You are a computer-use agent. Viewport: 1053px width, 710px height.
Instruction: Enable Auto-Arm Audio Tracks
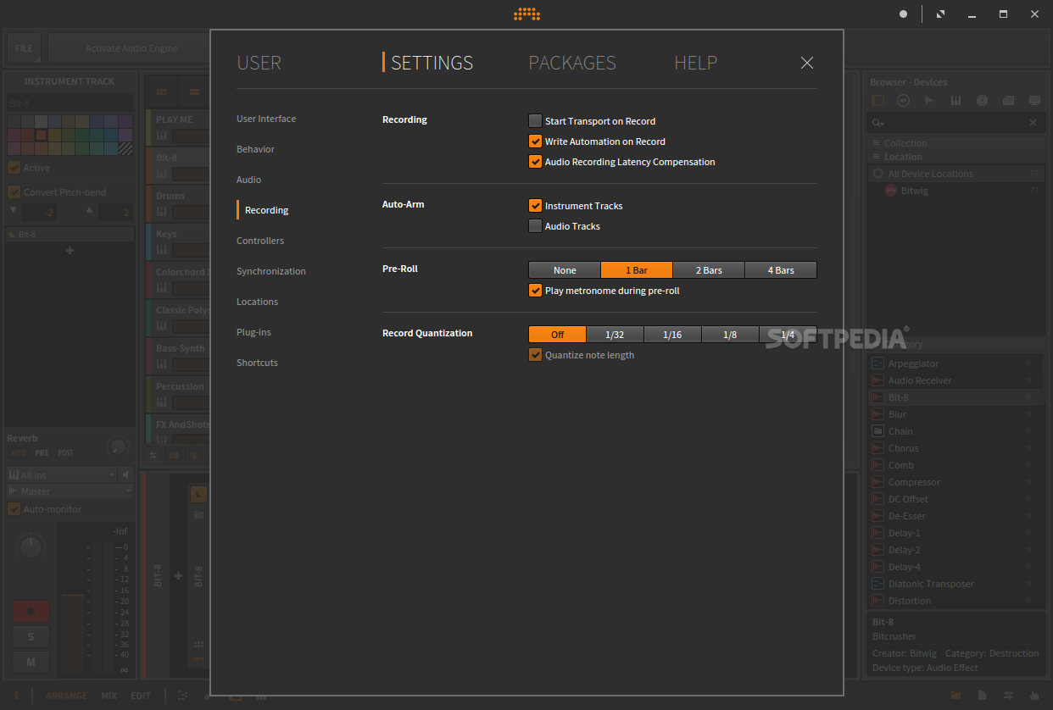pyautogui.click(x=535, y=226)
